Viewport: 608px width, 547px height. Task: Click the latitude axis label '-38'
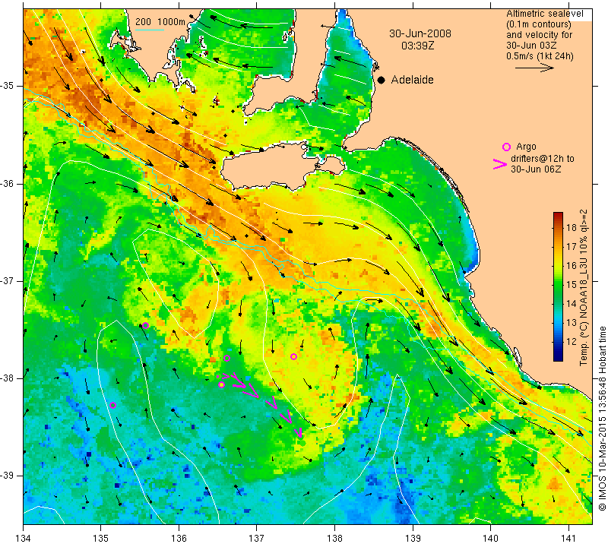click(x=8, y=378)
